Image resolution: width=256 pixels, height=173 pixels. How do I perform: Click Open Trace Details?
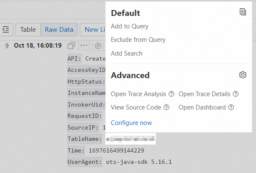205,94
